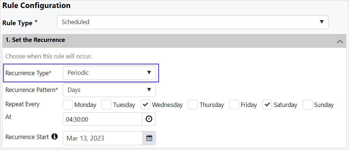
Task: Toggle the Sunday checkbox
Action: point(308,105)
